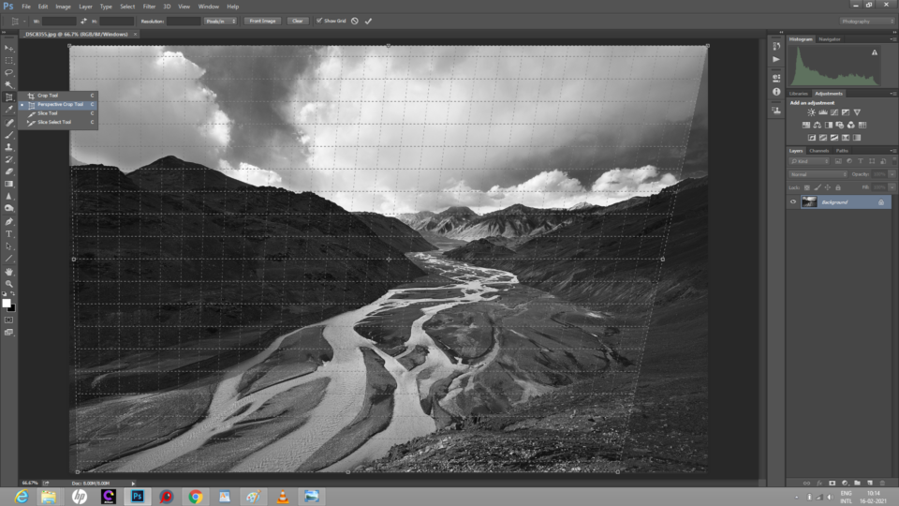
Task: Open the Image menu
Action: tap(63, 7)
